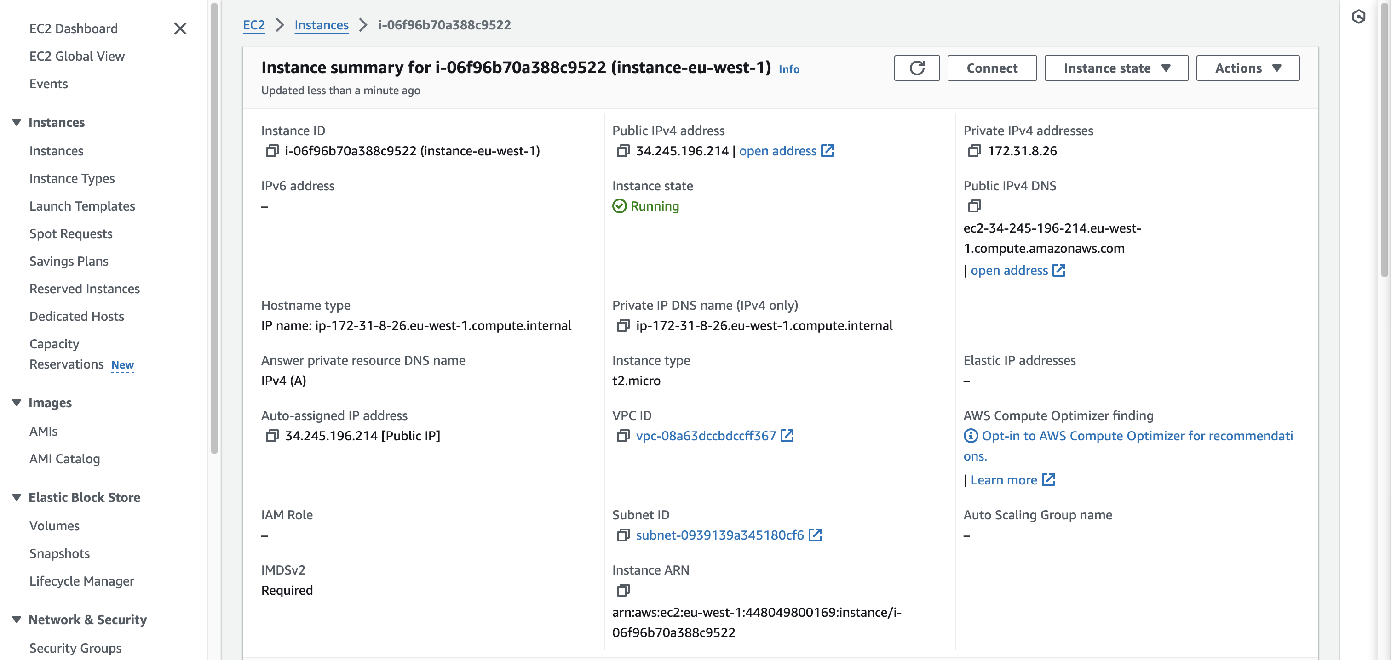Collapse the Images sidebar section

[x=17, y=403]
